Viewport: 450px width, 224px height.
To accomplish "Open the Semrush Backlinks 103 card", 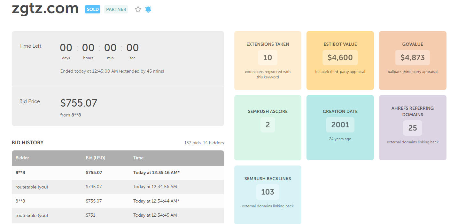I will click(268, 194).
